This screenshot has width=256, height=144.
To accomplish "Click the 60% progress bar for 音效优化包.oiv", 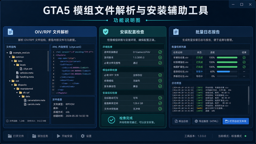I will click(227, 71).
